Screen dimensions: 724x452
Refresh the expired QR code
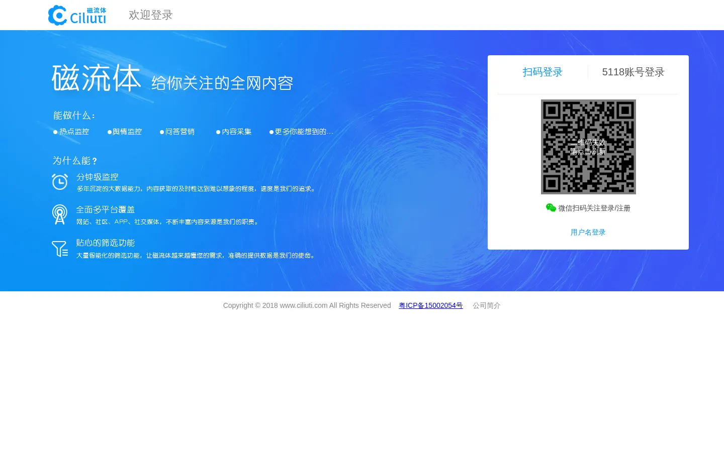(x=588, y=147)
